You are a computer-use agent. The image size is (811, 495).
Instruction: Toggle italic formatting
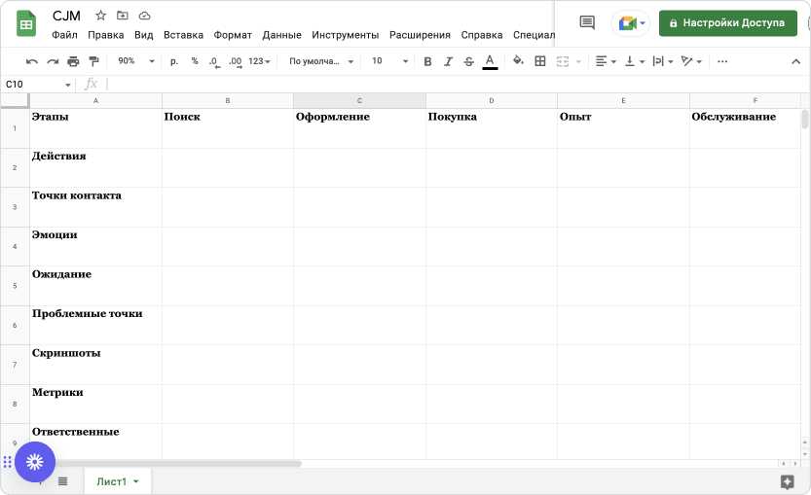[x=448, y=61]
